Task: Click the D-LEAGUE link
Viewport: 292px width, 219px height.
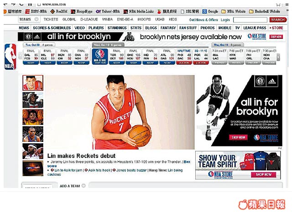Action: click(x=89, y=19)
